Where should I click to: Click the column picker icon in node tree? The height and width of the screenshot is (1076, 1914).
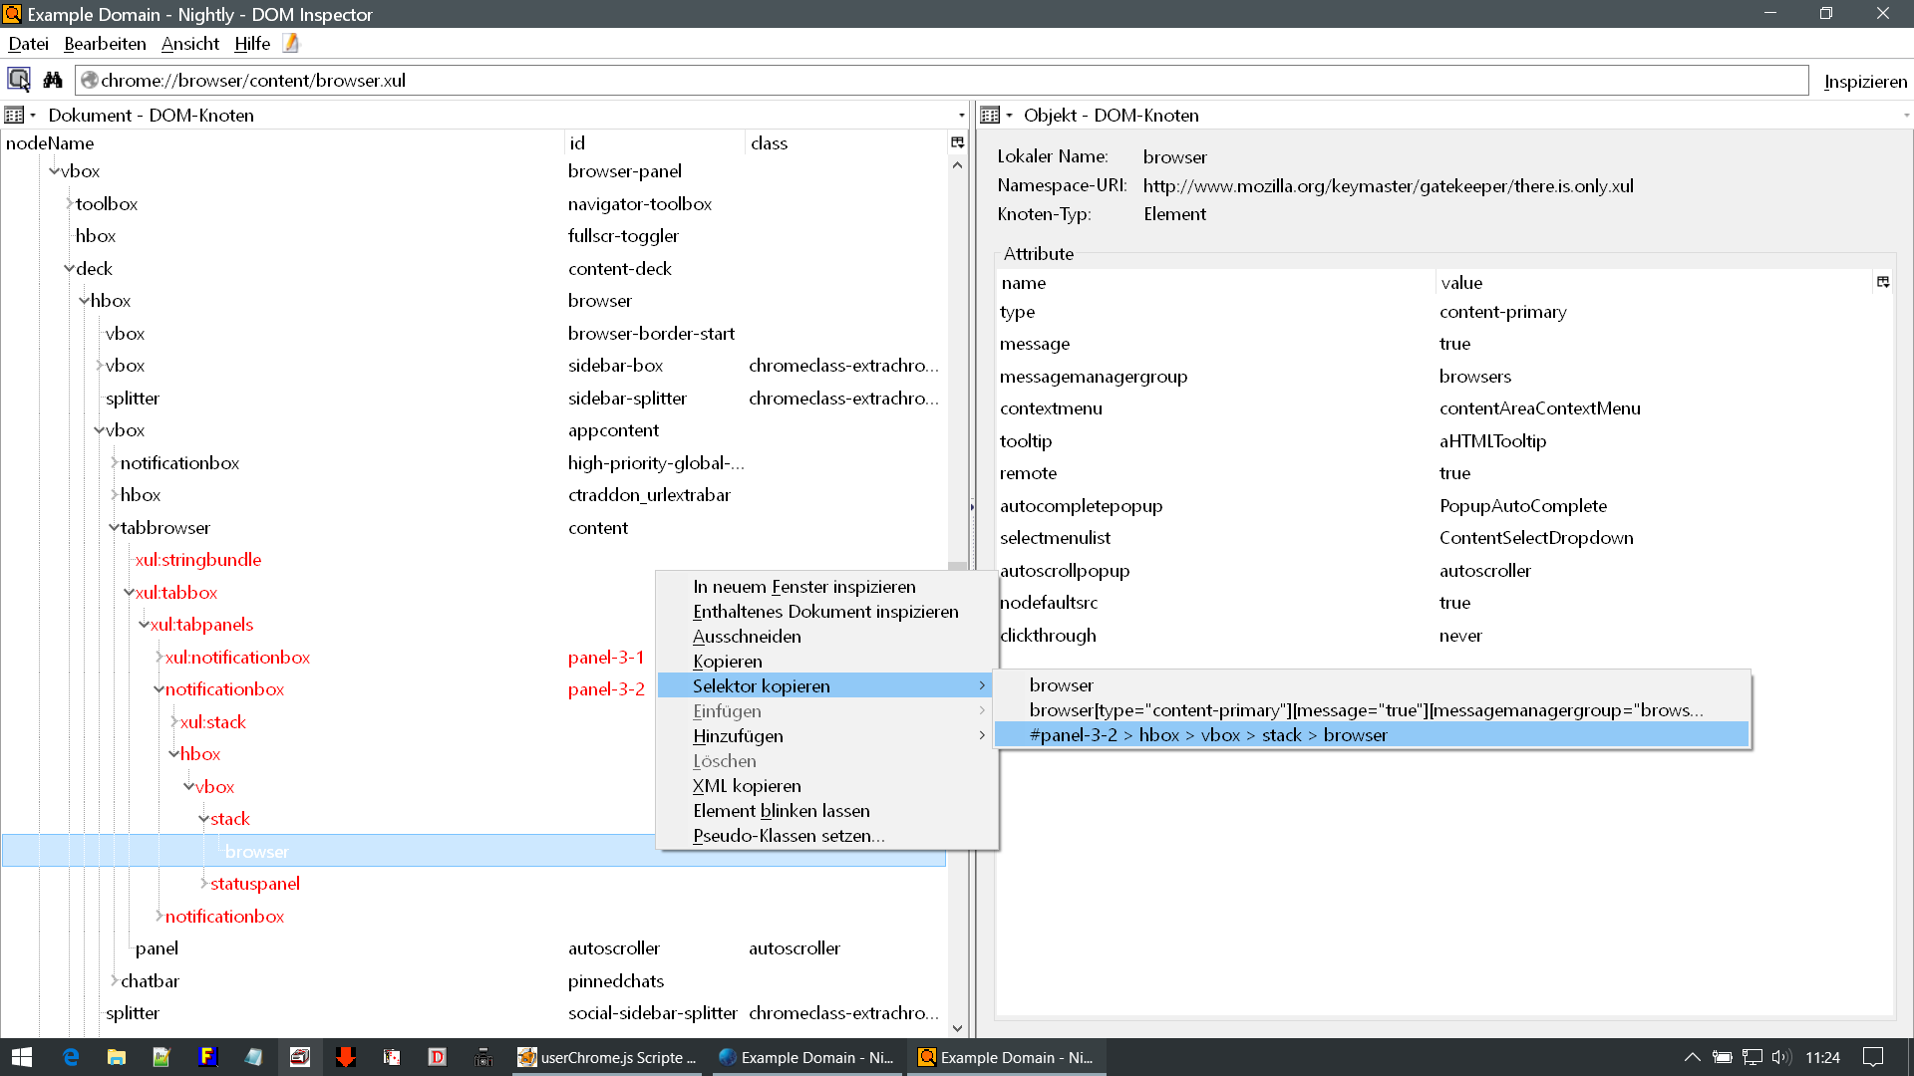tap(957, 142)
